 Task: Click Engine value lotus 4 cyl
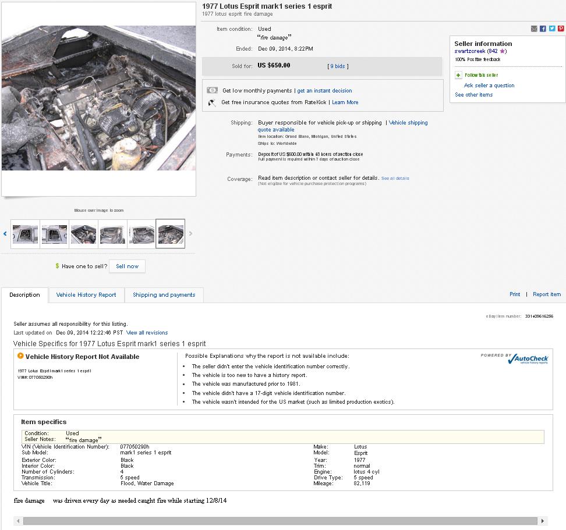coord(366,472)
